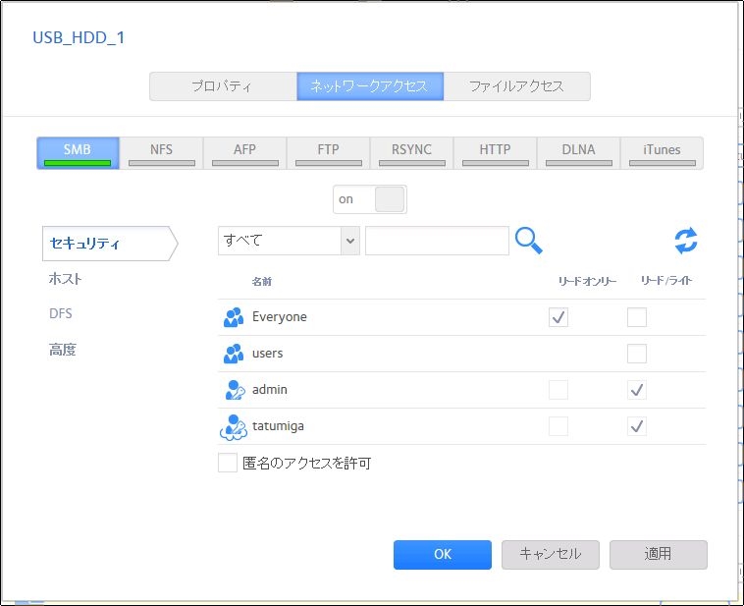Check read/write for Everyone
This screenshot has height=606, width=744.
637,317
